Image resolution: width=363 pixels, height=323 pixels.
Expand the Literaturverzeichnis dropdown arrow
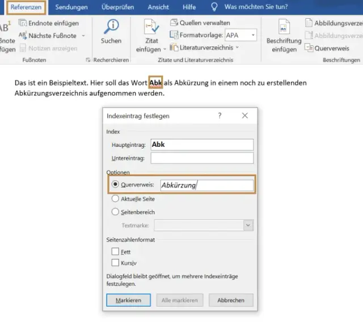click(x=237, y=47)
